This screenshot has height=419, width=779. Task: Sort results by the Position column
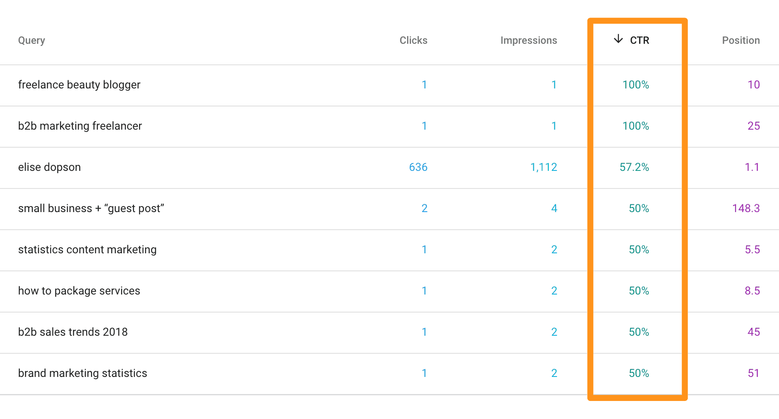click(x=740, y=40)
